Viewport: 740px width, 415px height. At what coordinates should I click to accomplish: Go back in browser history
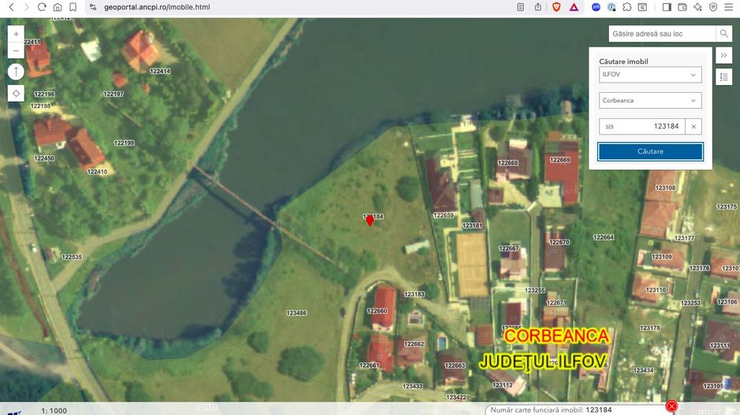(11, 7)
